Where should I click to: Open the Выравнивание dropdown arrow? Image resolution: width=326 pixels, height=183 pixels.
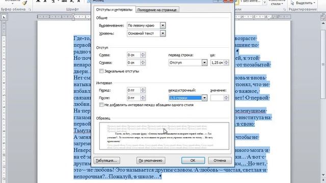click(163, 25)
